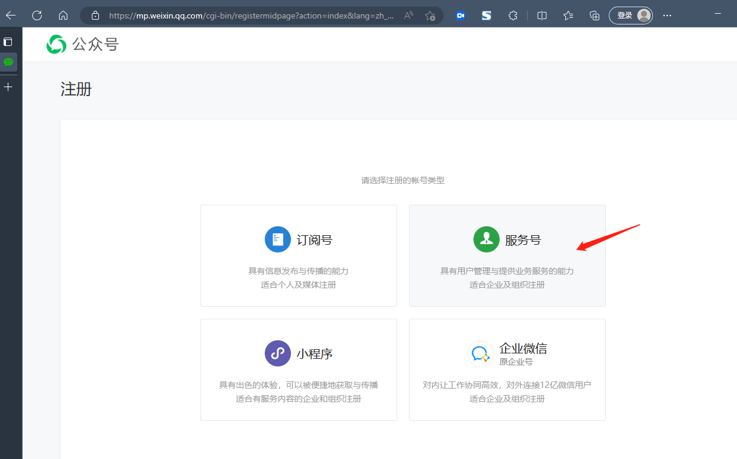737x459 pixels.
Task: Open the blue S extension icon
Action: point(487,16)
